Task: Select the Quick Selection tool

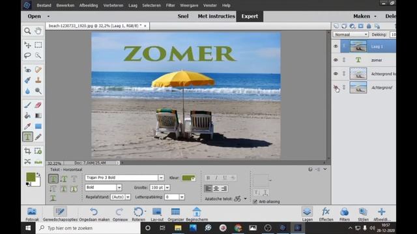Action: point(38,55)
